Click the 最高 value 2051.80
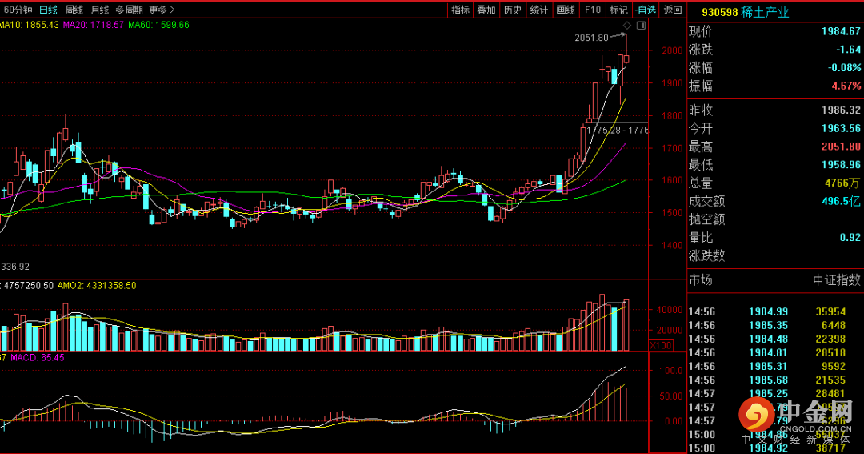The height and width of the screenshot is (454, 864). point(840,147)
